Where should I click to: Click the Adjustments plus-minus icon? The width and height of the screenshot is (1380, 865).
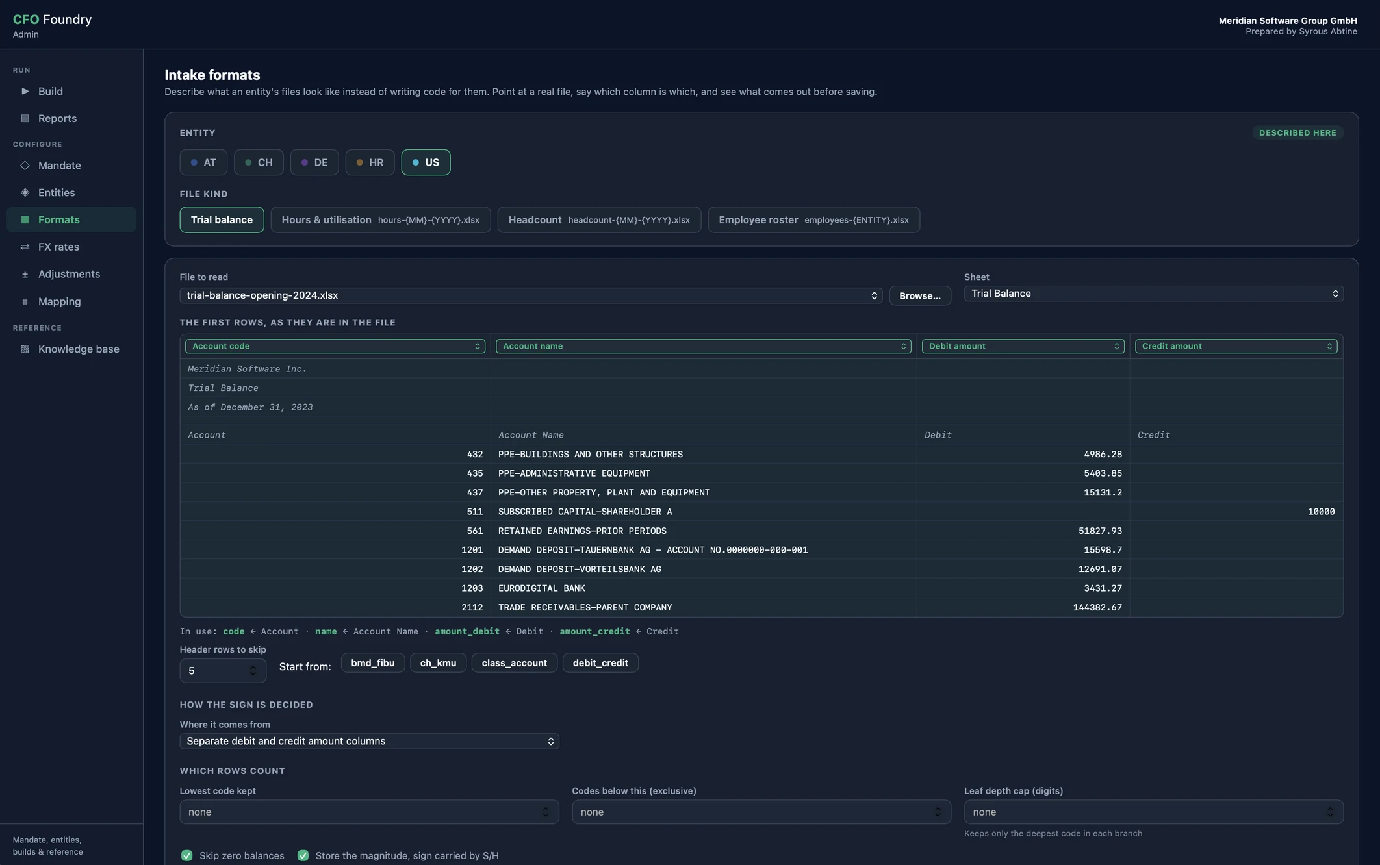[x=25, y=274]
